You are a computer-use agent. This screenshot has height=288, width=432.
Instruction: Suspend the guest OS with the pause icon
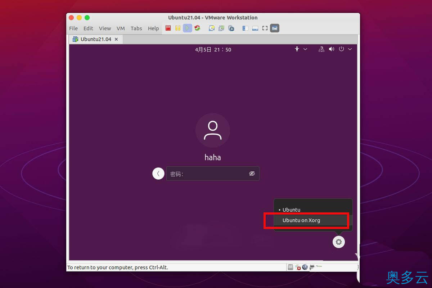point(178,28)
